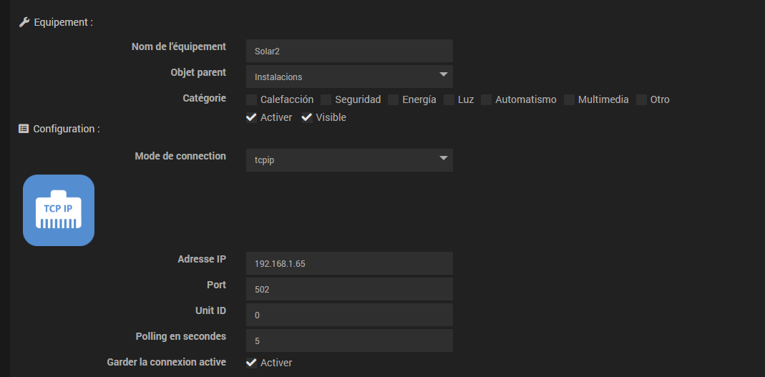Click the wrench icon beside Equipement

24,22
